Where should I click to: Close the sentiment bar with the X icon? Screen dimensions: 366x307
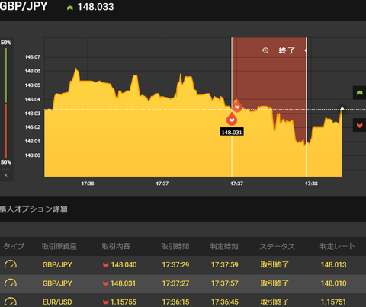point(6,175)
